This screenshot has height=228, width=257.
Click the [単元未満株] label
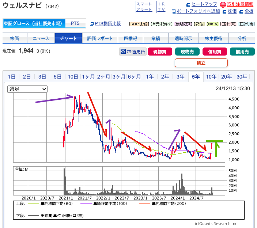point(162,24)
